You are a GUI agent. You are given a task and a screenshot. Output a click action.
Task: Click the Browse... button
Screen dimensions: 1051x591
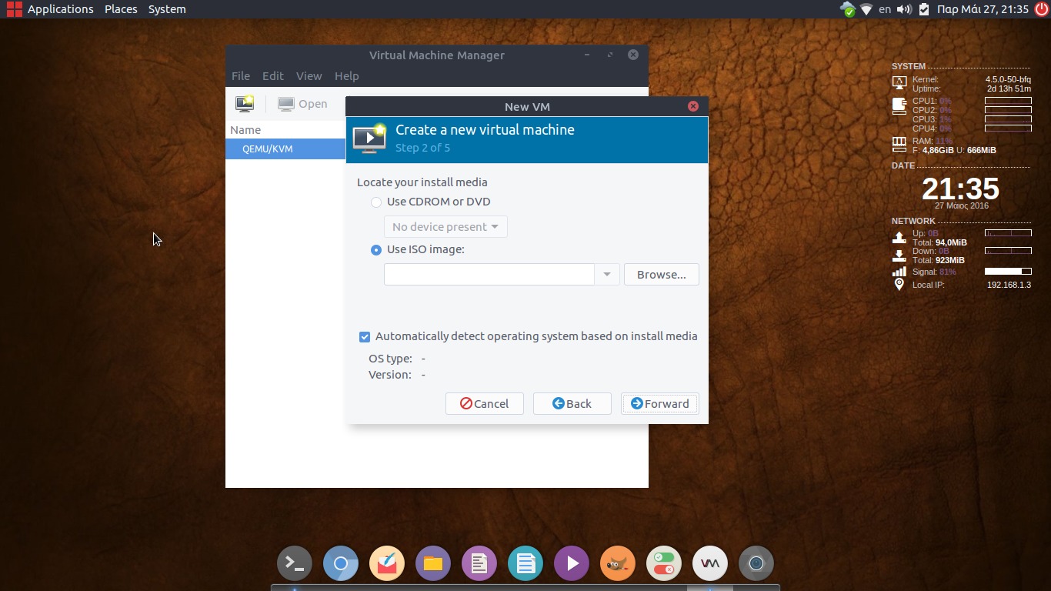pos(661,275)
